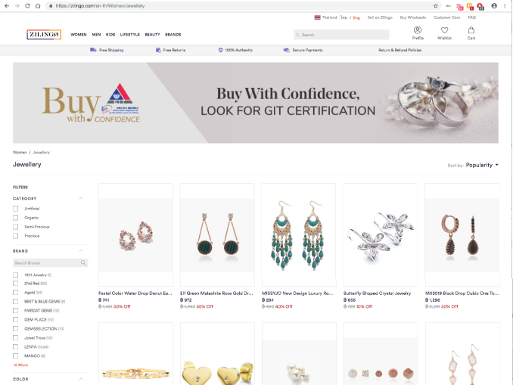Bookmark page with the star icon
Screen dimensions: 513x385
(x=436, y=6)
